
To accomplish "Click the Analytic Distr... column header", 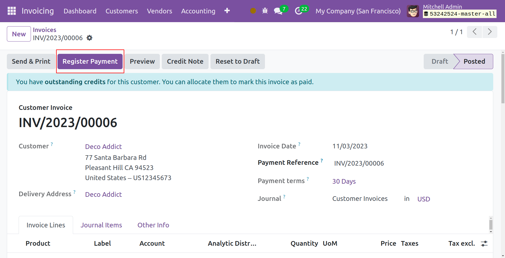I will [232, 244].
